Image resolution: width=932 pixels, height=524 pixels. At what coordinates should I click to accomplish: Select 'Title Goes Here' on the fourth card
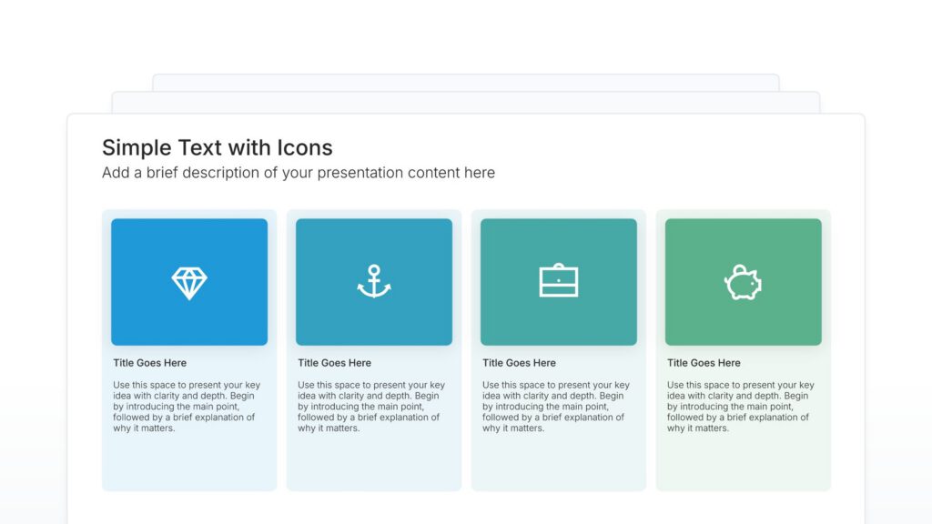click(x=703, y=362)
